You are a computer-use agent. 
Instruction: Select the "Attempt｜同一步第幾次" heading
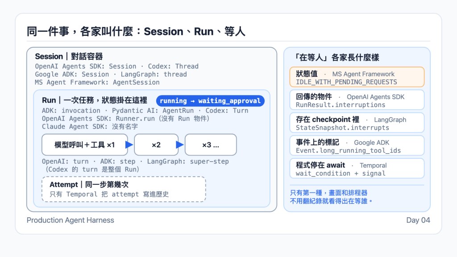point(89,184)
